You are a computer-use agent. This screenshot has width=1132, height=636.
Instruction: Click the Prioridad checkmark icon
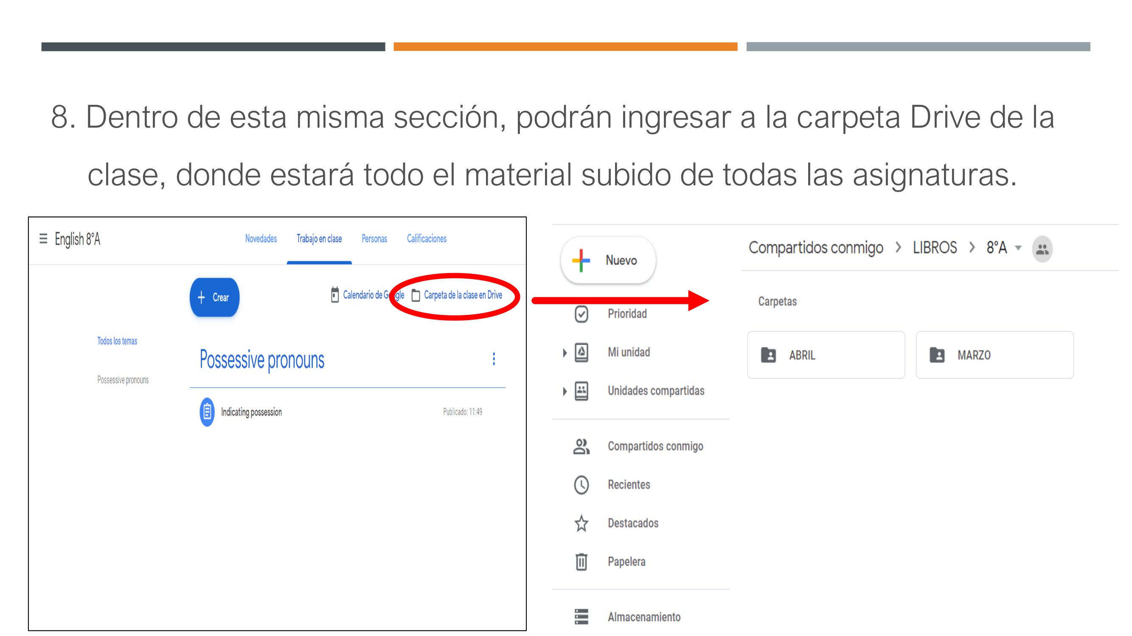coord(581,314)
